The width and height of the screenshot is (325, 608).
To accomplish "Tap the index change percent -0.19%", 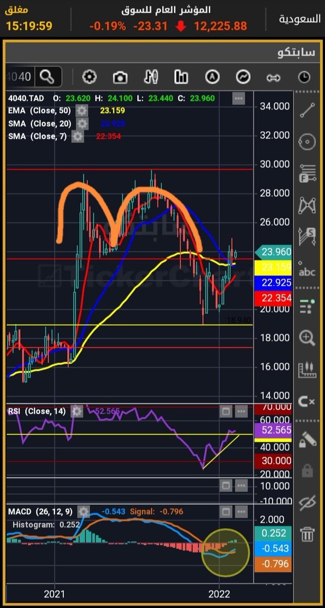I will 107,26.
